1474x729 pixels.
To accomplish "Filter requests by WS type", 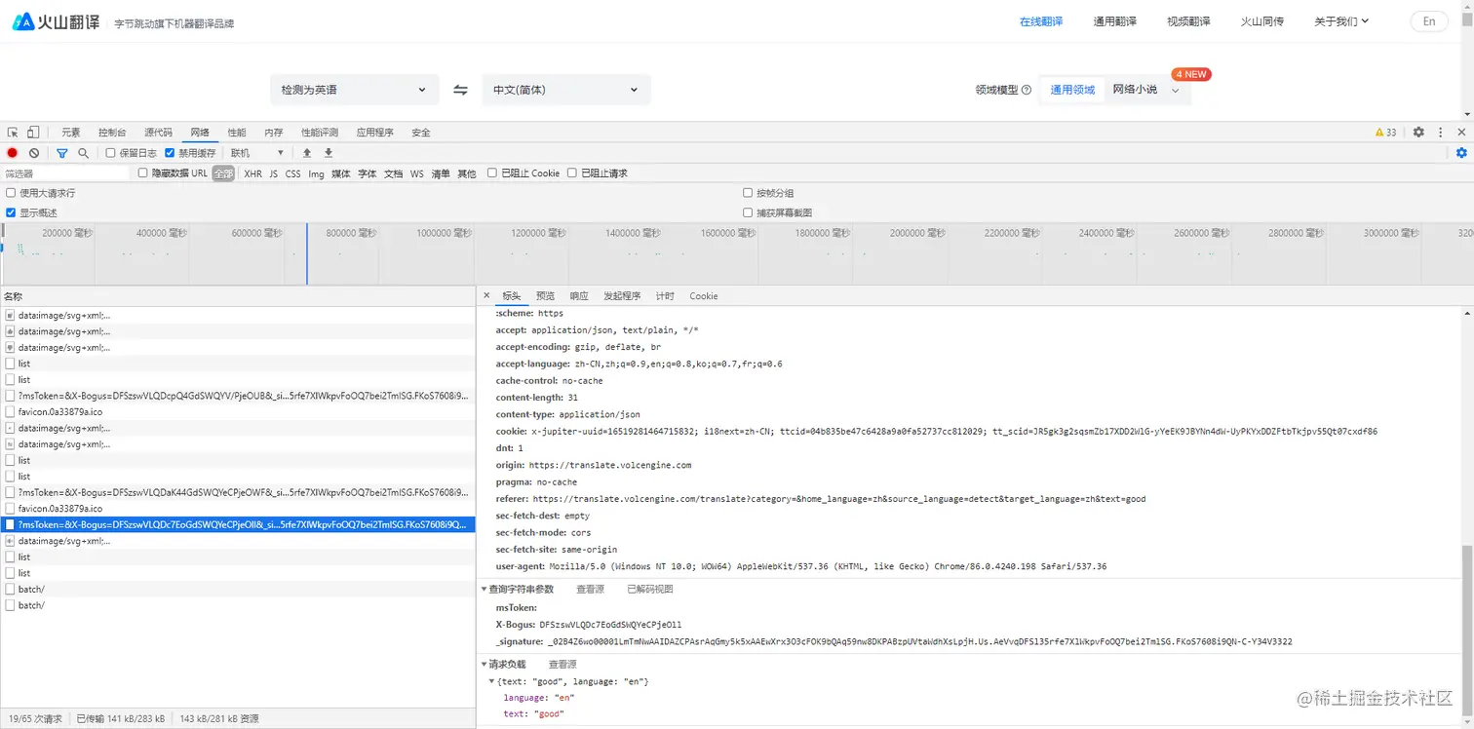I will pyautogui.click(x=417, y=173).
